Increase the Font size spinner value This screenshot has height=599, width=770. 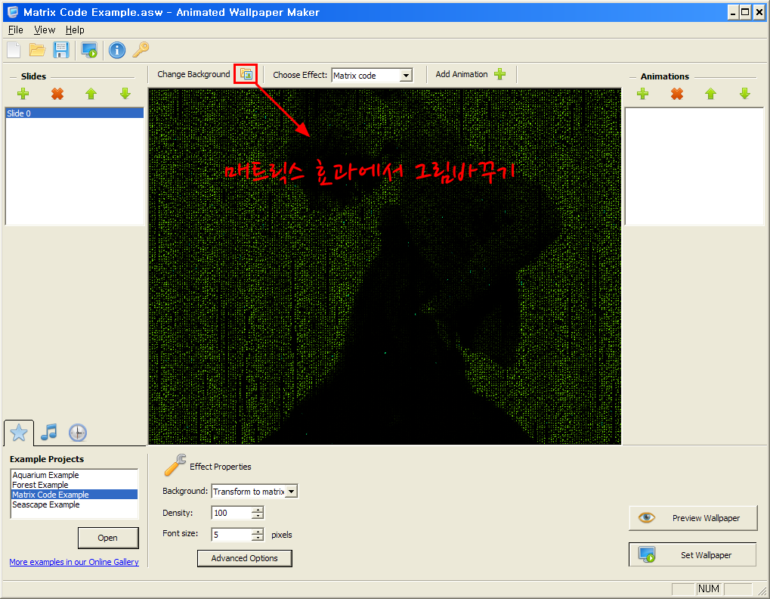pos(258,532)
